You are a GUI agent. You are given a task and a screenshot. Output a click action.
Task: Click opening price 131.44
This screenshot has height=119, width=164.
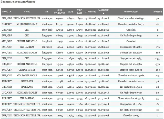pos(59,98)
